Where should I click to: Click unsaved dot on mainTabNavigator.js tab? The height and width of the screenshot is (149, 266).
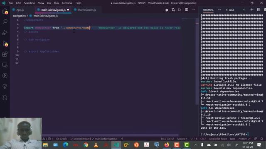(x=68, y=10)
